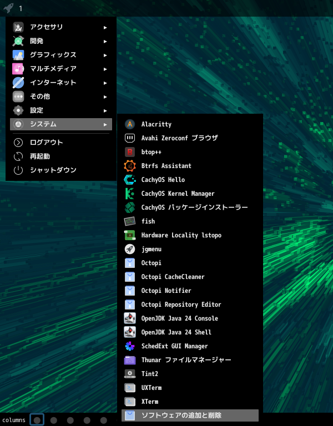
Task: Click the rocket launcher icon in top panel
Action: point(8,8)
